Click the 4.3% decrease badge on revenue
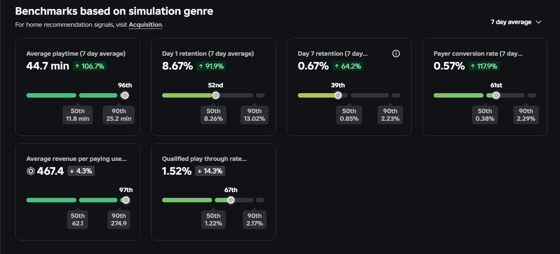560x254 pixels. coord(82,171)
